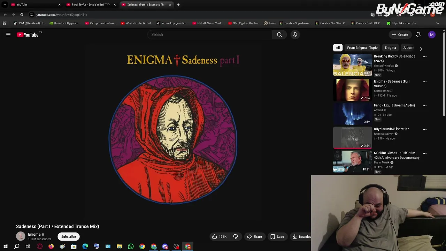Show hidden bookmarks with the chevron
The image size is (446, 251).
pos(438,23)
